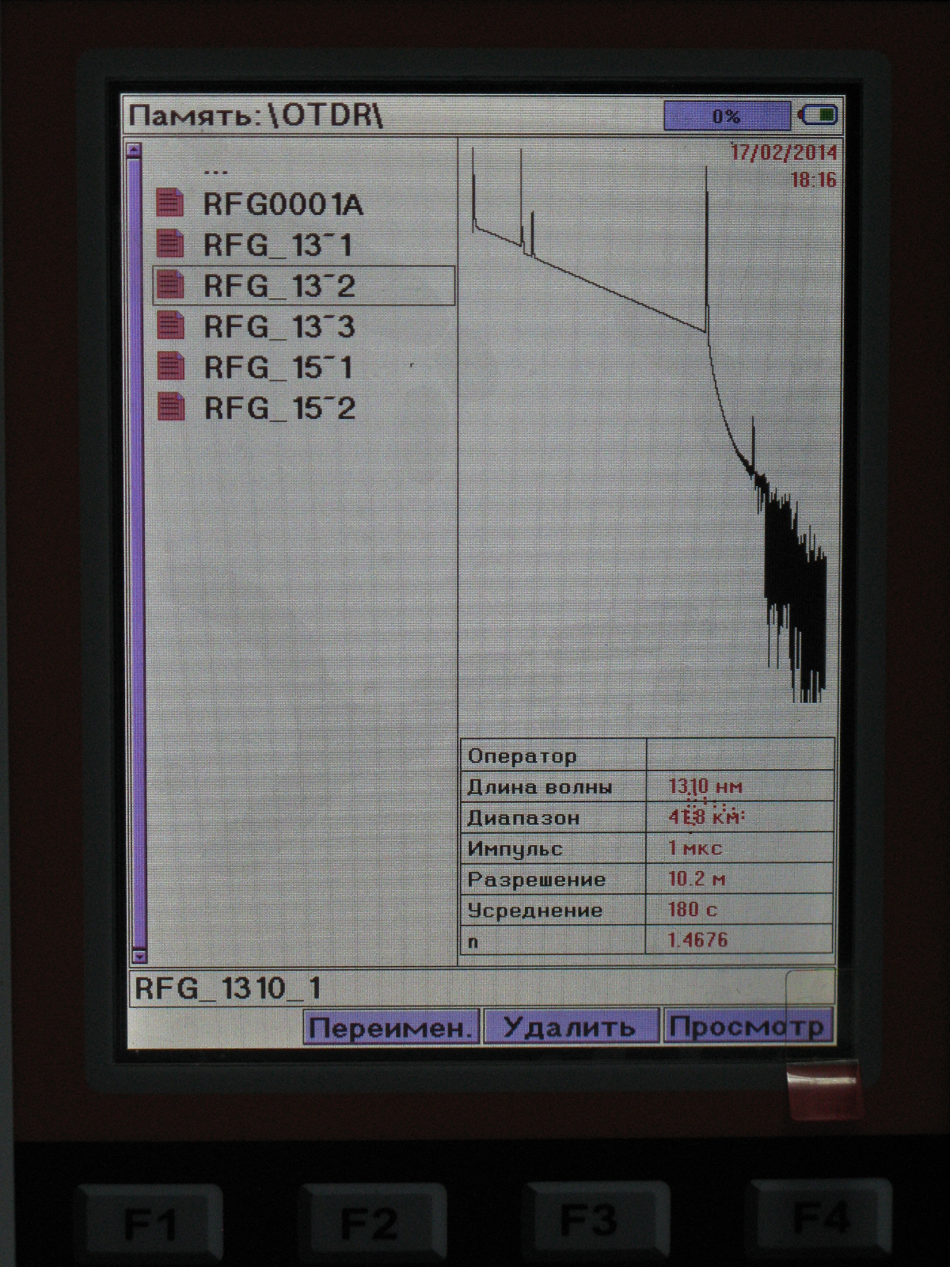Click the Длина волны label
This screenshot has height=1267, width=950.
point(539,787)
